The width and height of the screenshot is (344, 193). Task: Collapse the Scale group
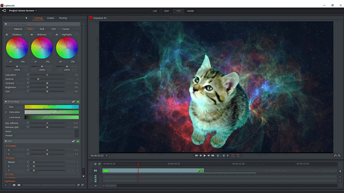pos(6,158)
